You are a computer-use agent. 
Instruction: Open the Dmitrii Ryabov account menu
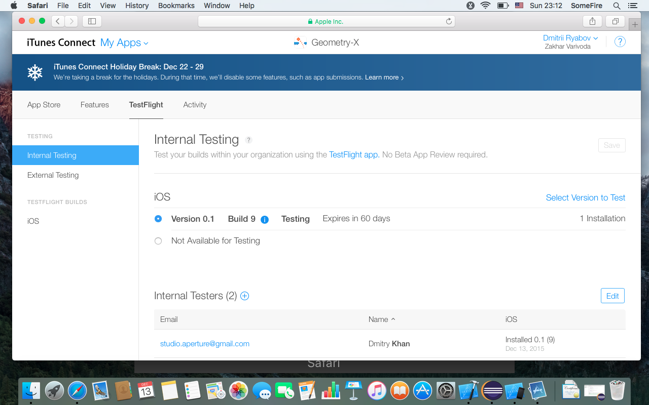(570, 38)
